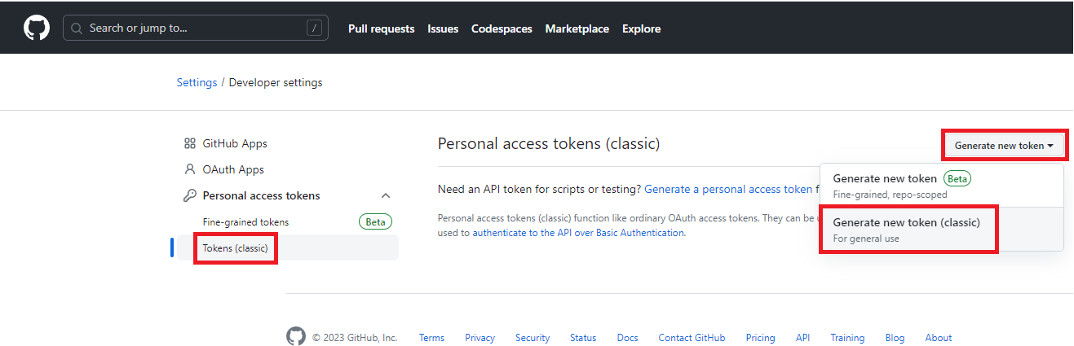Select Personal access tokens sidebar label

(x=261, y=195)
